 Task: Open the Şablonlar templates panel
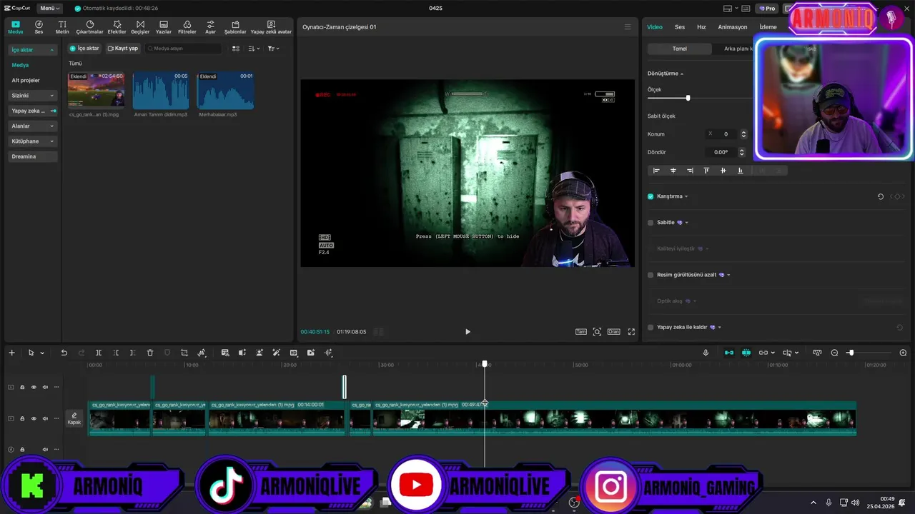235,27
